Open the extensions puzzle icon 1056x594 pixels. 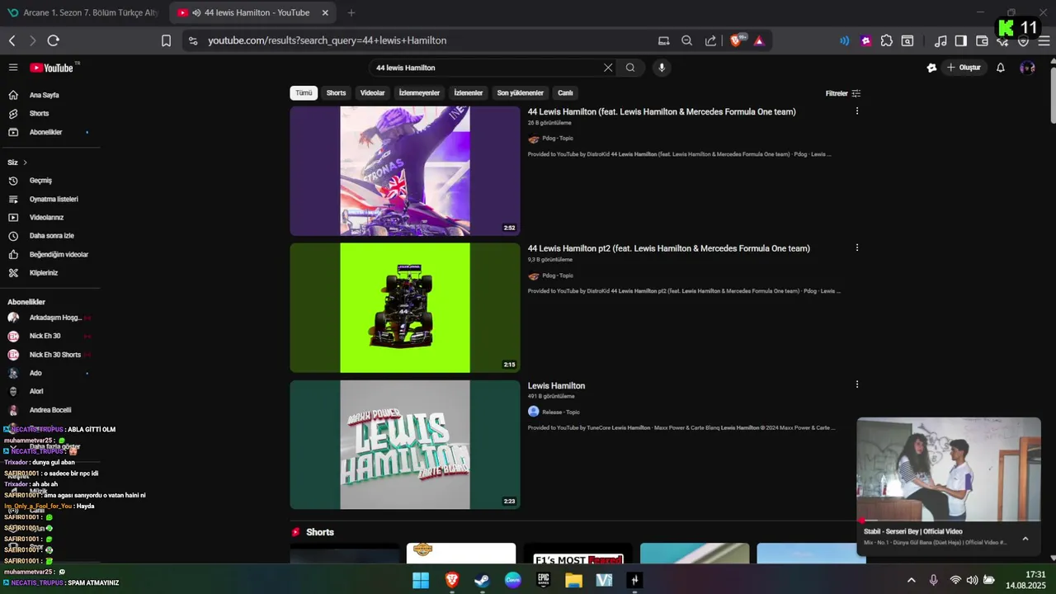886,40
